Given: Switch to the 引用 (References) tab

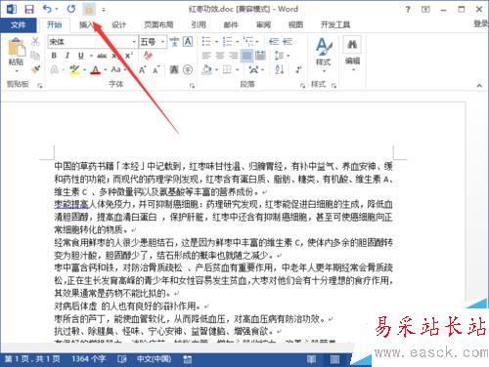Looking at the screenshot, I should 199,24.
